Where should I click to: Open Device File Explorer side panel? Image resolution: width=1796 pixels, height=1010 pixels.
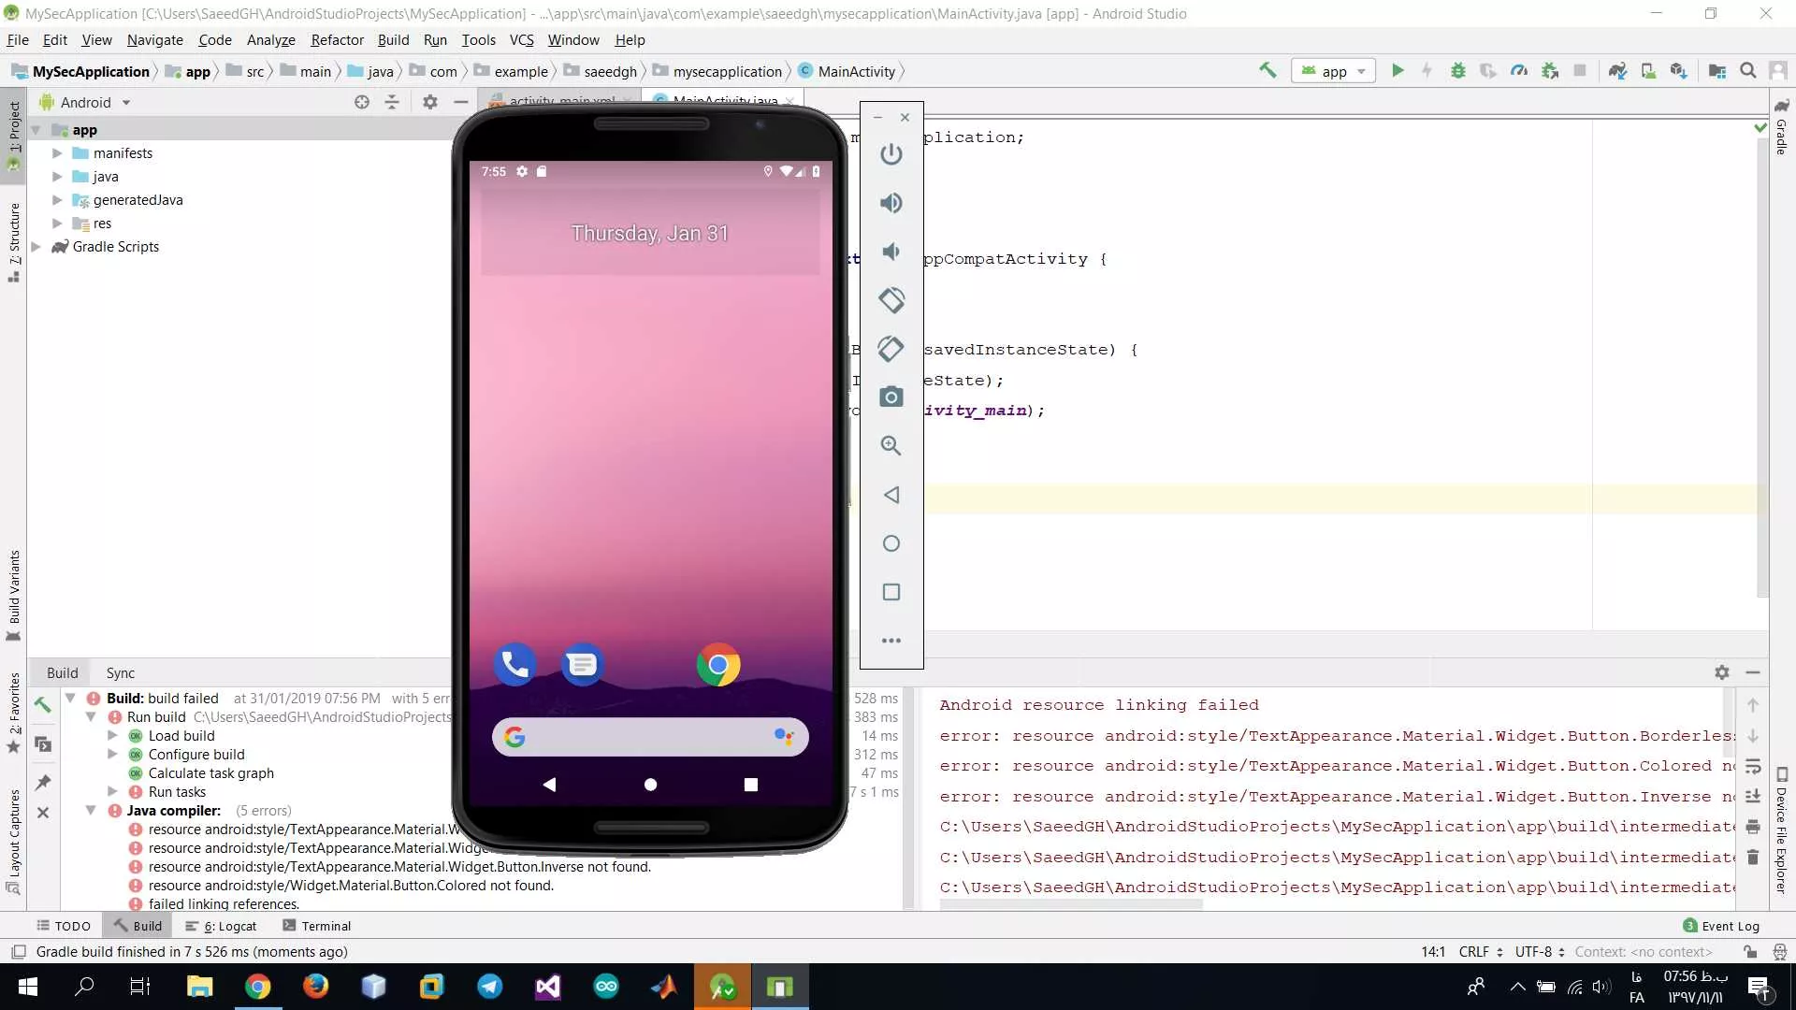point(1782,830)
